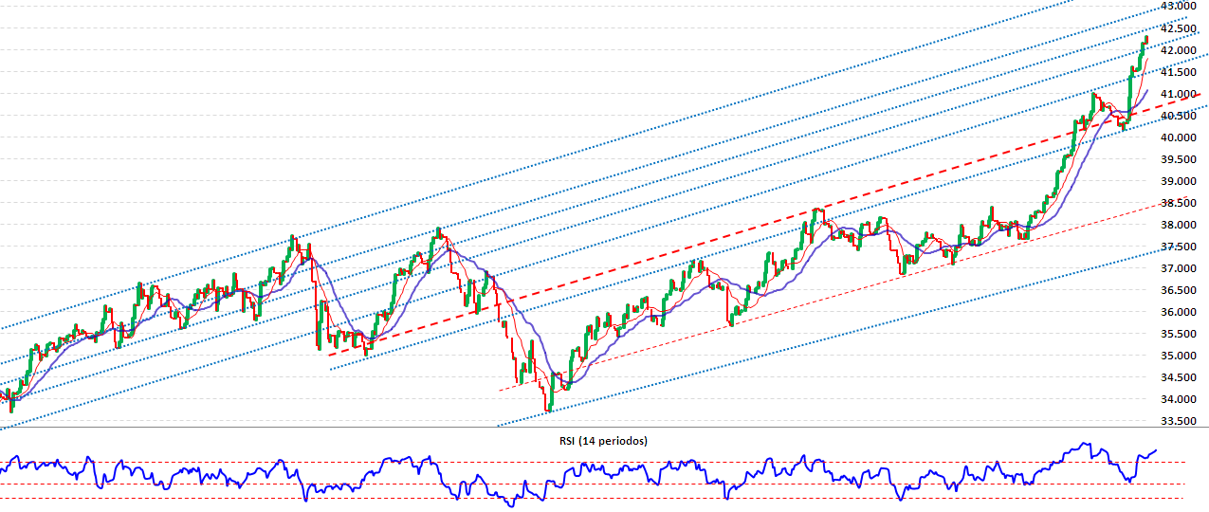This screenshot has height=512, width=1209.
Task: Click the 39.000 price axis label
Action: 1181,181
